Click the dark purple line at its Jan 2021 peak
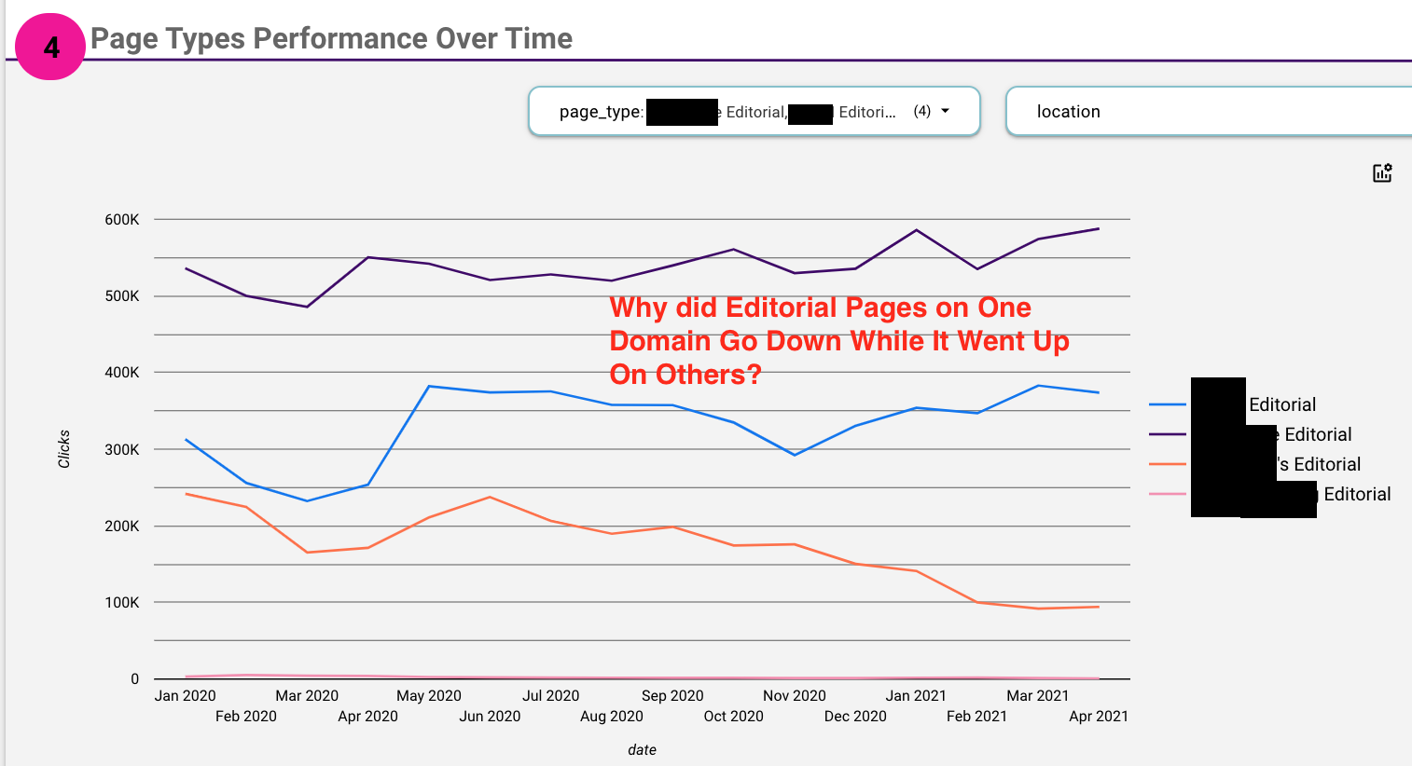The height and width of the screenshot is (766, 1412). (915, 229)
